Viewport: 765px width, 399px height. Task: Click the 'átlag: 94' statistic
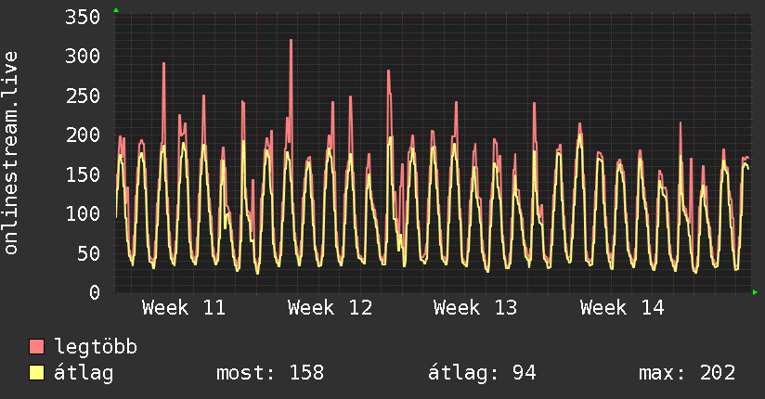(x=482, y=373)
